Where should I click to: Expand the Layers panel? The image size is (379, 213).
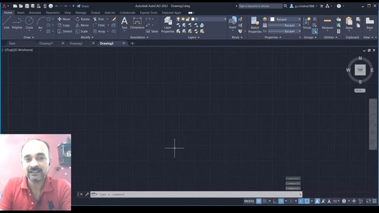coord(194,37)
